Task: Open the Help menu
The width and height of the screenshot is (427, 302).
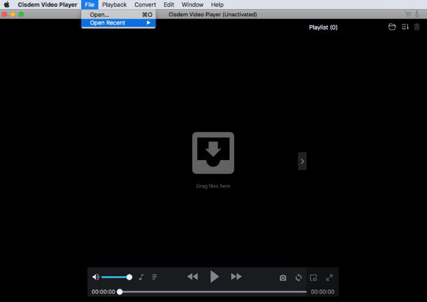Action: click(x=217, y=5)
